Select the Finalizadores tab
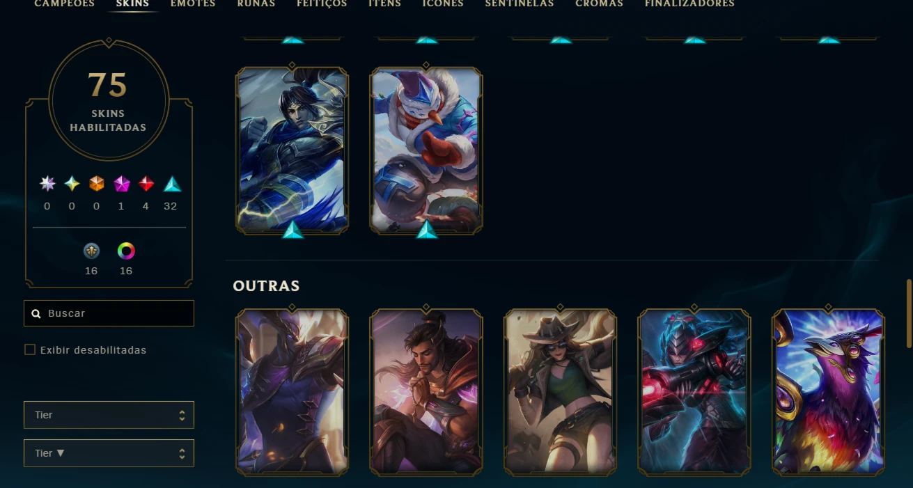This screenshot has height=488, width=913. click(x=689, y=3)
